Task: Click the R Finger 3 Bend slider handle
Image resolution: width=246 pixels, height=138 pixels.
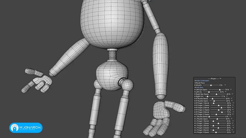Action: coord(222,112)
